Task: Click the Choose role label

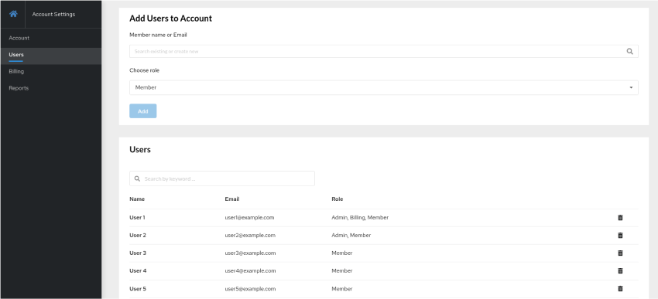Action: click(144, 70)
